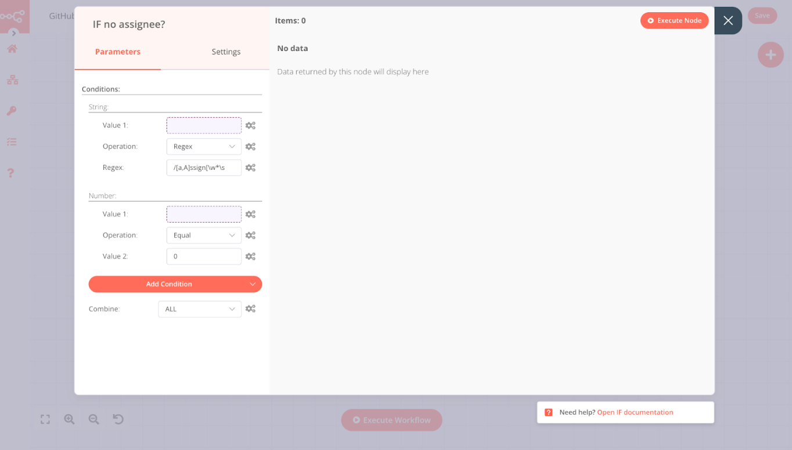
Task: Expand the collapsed sidebar with the chevron
Action: [15, 33]
